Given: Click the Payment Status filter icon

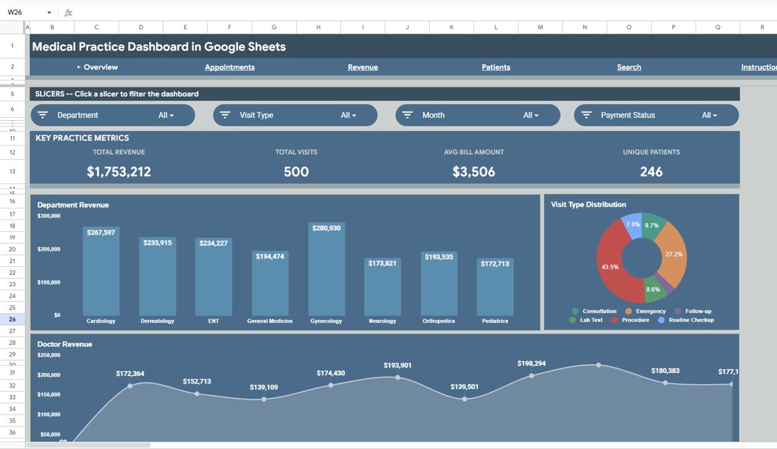Looking at the screenshot, I should click(x=586, y=115).
